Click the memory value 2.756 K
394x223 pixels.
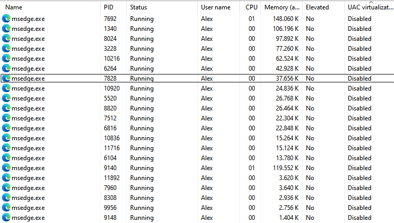[x=289, y=208]
